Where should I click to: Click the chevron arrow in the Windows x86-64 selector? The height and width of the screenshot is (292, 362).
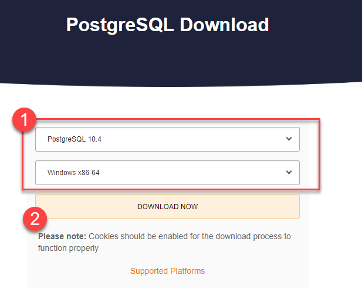pos(288,173)
